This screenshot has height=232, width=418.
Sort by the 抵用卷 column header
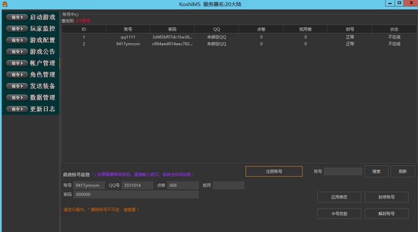coord(305,29)
